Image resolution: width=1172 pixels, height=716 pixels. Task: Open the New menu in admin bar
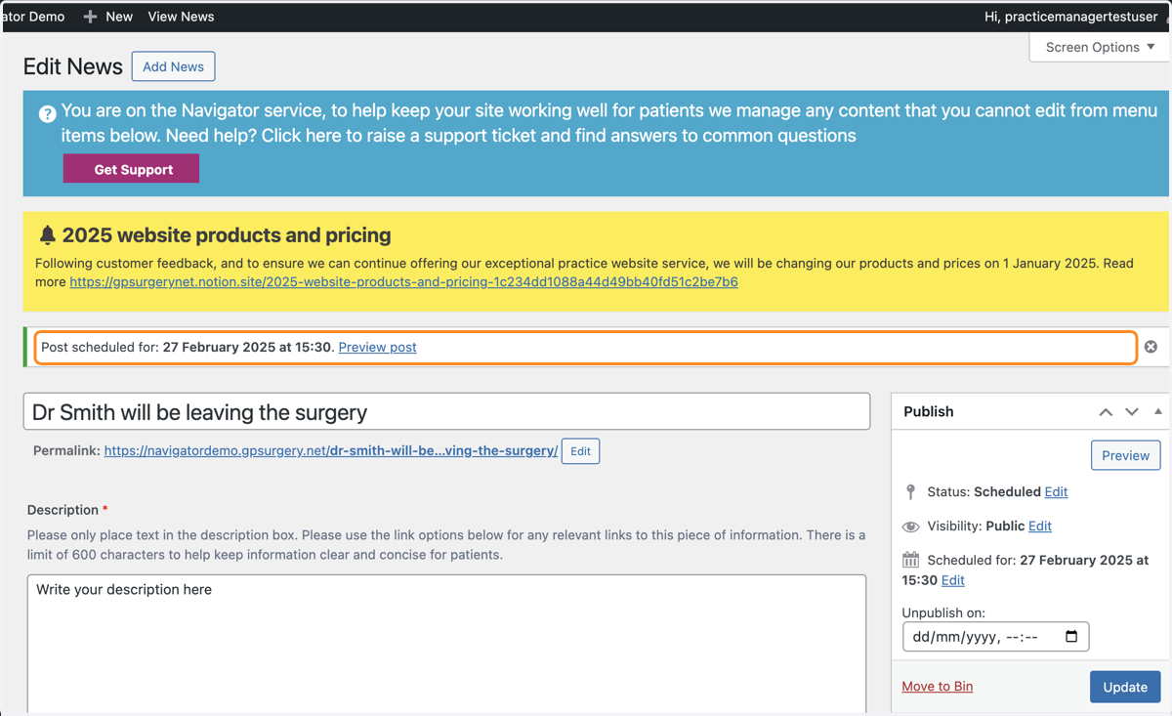coord(107,17)
